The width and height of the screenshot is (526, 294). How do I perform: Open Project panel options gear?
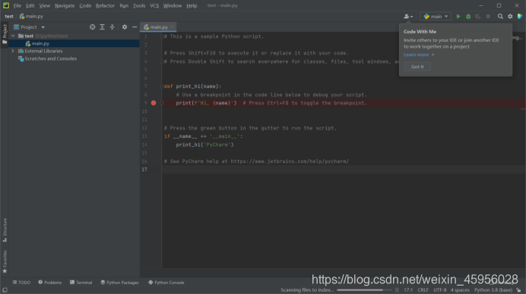click(x=125, y=27)
